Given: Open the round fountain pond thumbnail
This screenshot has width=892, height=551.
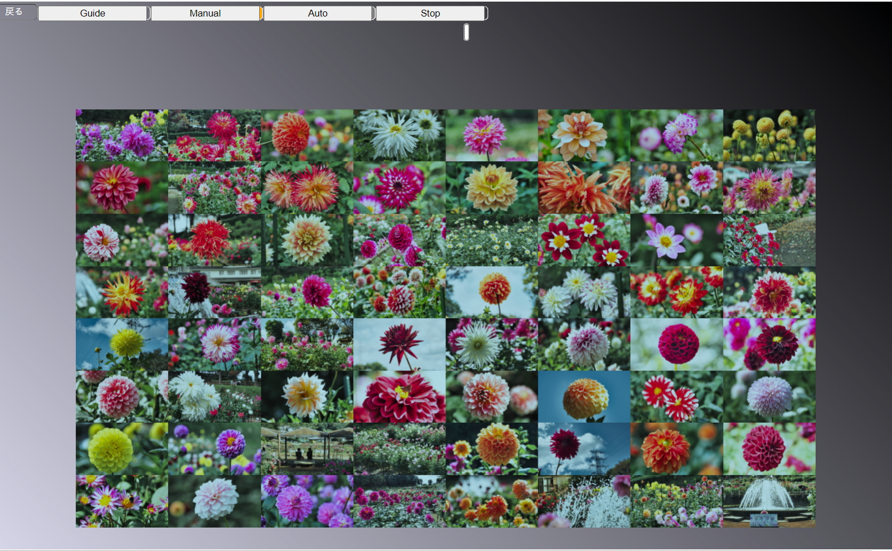Looking at the screenshot, I should (769, 501).
